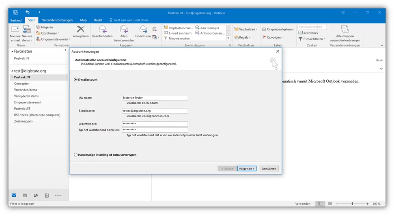
Task: Click the Annuleren button
Action: tap(269, 168)
